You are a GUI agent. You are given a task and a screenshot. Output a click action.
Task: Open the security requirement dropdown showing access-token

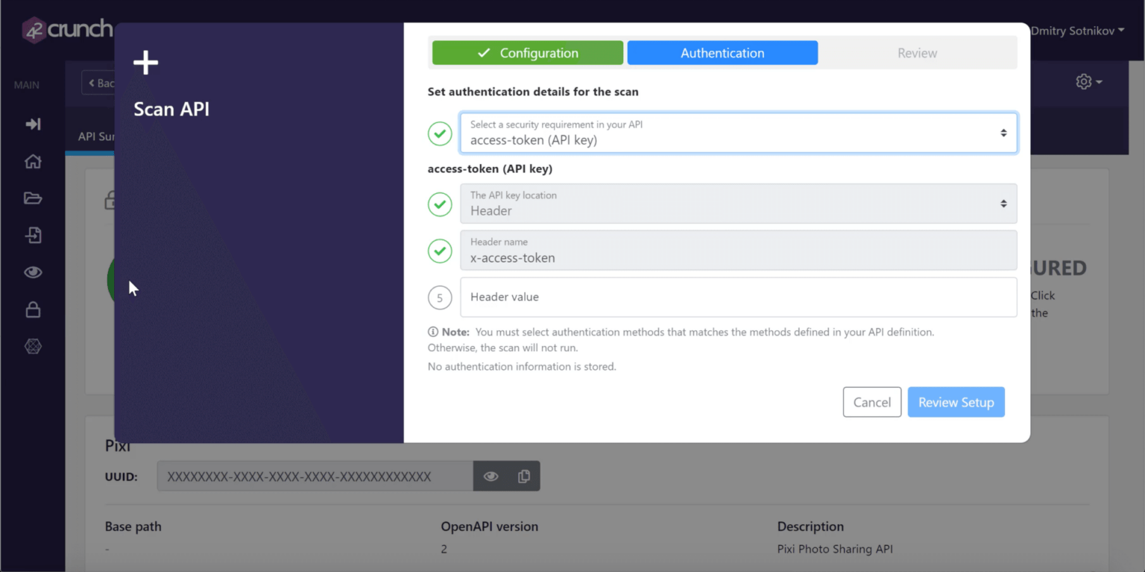(x=738, y=133)
